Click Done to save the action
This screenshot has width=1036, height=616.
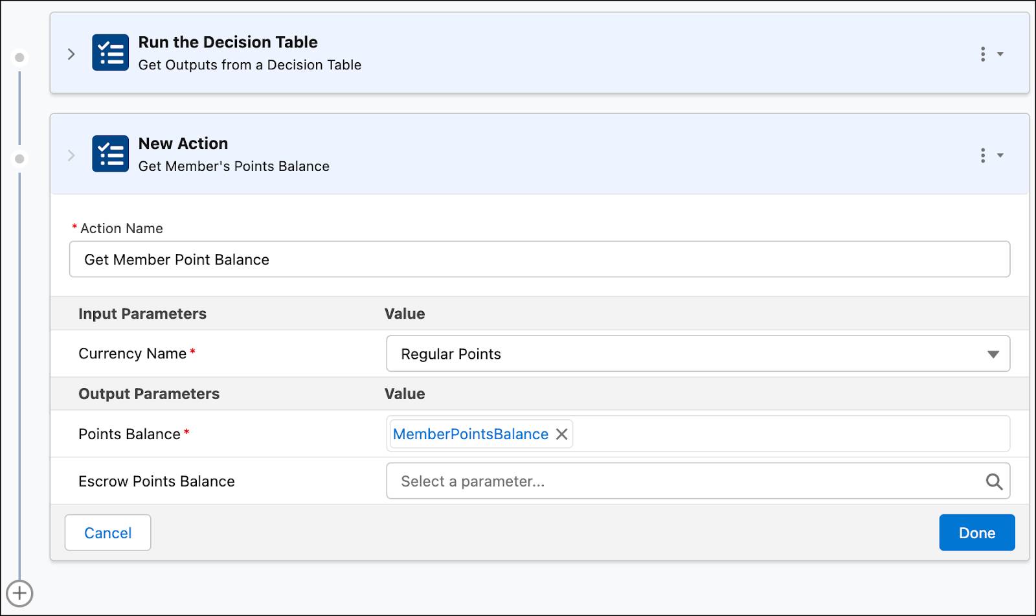pos(976,532)
